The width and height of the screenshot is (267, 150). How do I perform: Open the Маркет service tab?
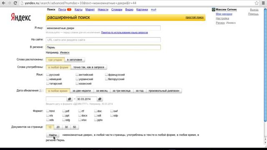tap(90, 10)
